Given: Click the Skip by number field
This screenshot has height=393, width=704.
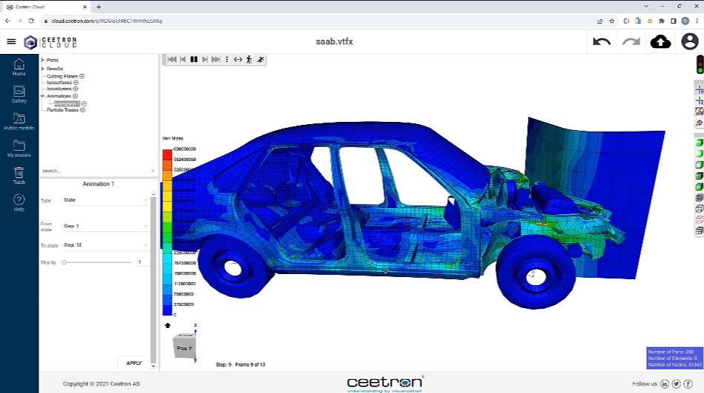Looking at the screenshot, I should pyautogui.click(x=143, y=262).
